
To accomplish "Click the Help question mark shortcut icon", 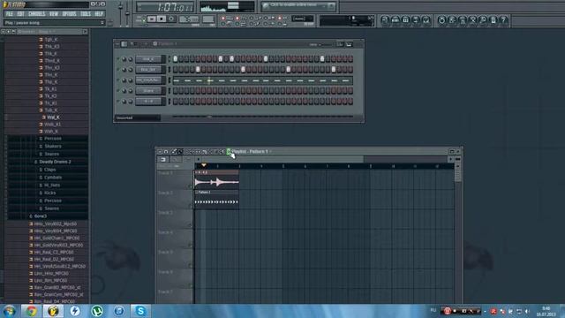I will (x=504, y=20).
